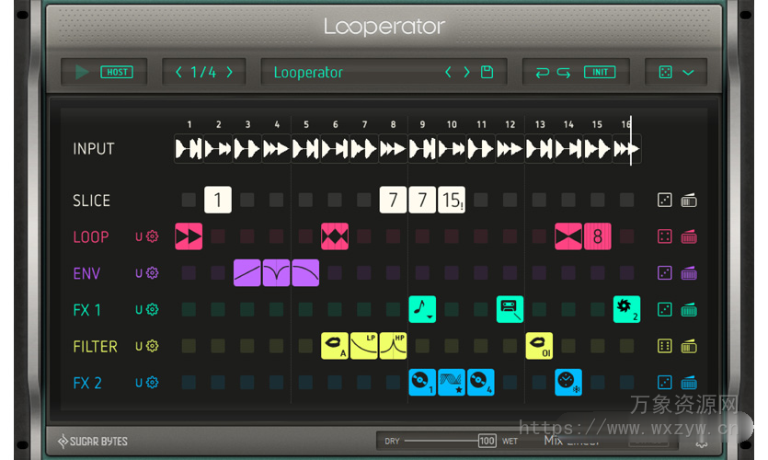This screenshot has height=460, width=768.
Task: Select the SLICE step 10 cell showing 15
Action: pyautogui.click(x=452, y=200)
